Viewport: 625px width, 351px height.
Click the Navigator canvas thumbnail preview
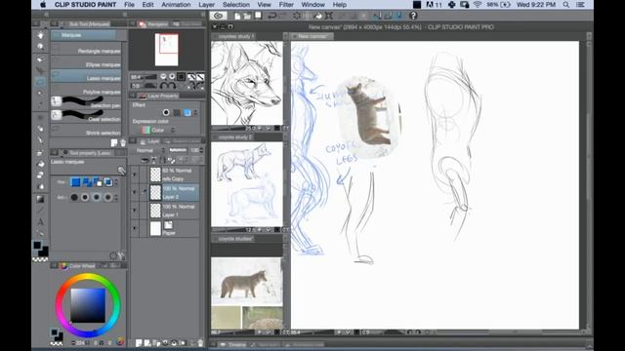pos(167,50)
